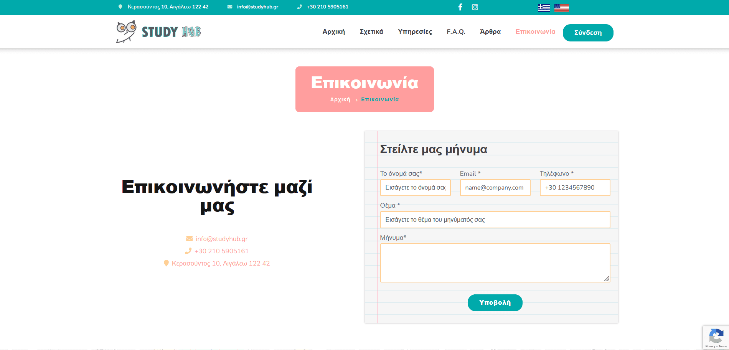Screen dimensions: 729x350
Task: Click the top bar address Κερασούντος 10
Action: click(168, 7)
